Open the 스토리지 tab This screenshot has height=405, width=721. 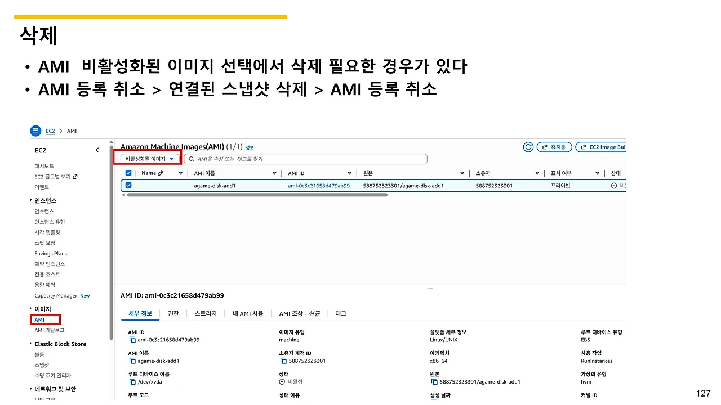[x=205, y=313]
